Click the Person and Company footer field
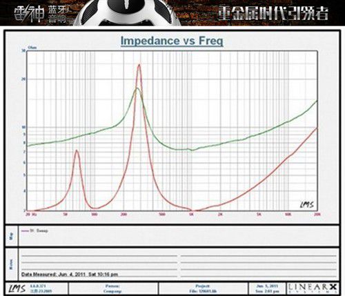The height and width of the screenshot is (296, 345). [x=112, y=288]
